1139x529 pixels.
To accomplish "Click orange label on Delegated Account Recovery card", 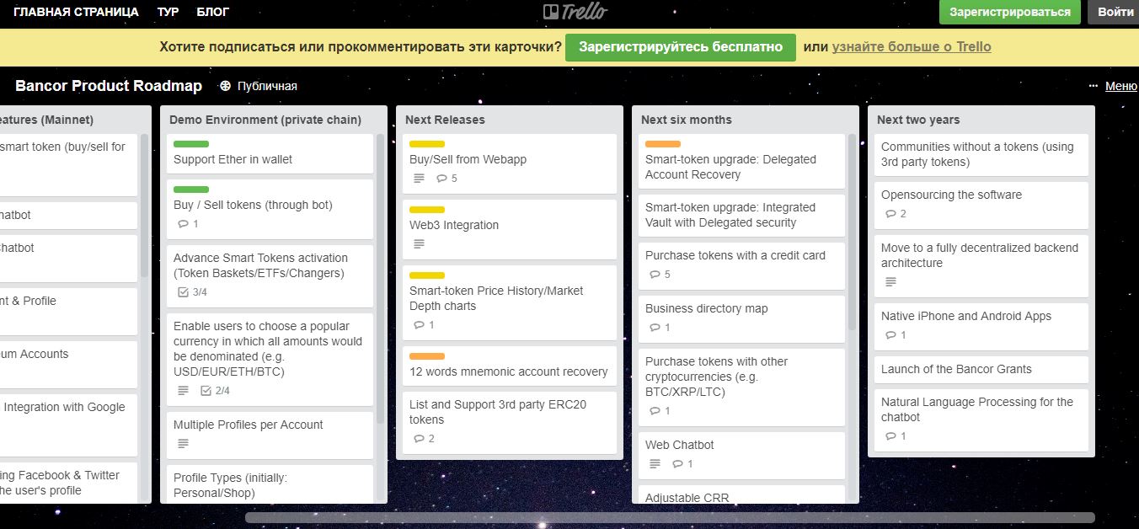I will [x=663, y=144].
